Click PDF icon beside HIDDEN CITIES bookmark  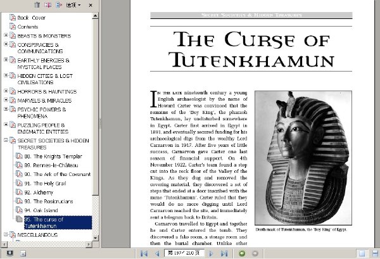13,75
